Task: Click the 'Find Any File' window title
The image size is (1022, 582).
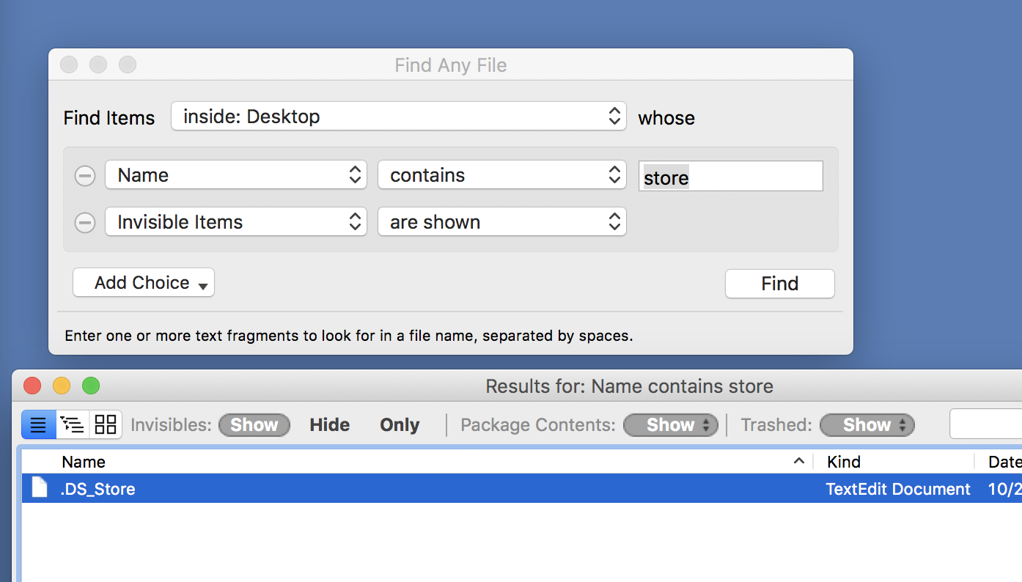Action: coord(451,65)
